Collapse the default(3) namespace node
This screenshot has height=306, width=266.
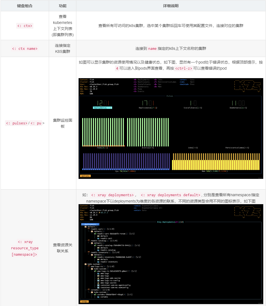coord(91,227)
